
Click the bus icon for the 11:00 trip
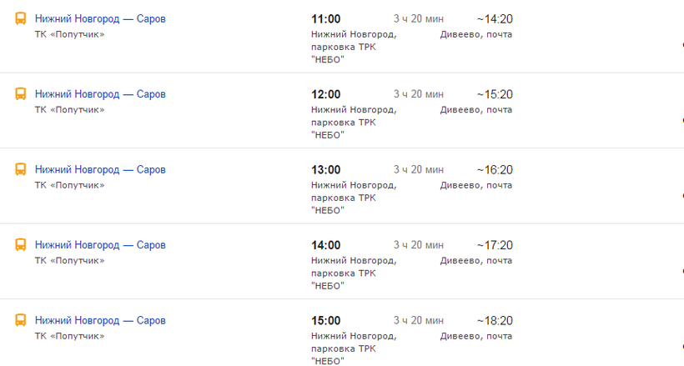(21, 18)
